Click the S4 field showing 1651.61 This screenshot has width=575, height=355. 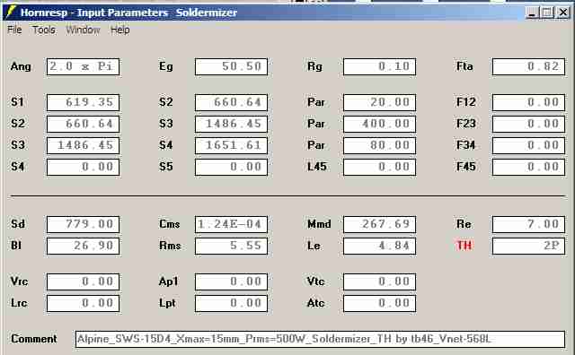point(231,145)
